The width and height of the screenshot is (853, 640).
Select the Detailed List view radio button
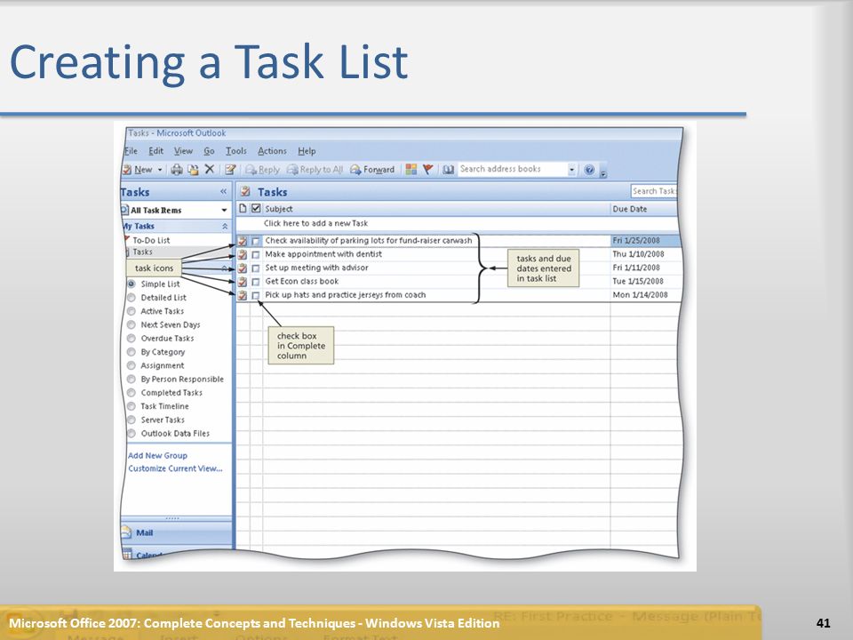[132, 298]
